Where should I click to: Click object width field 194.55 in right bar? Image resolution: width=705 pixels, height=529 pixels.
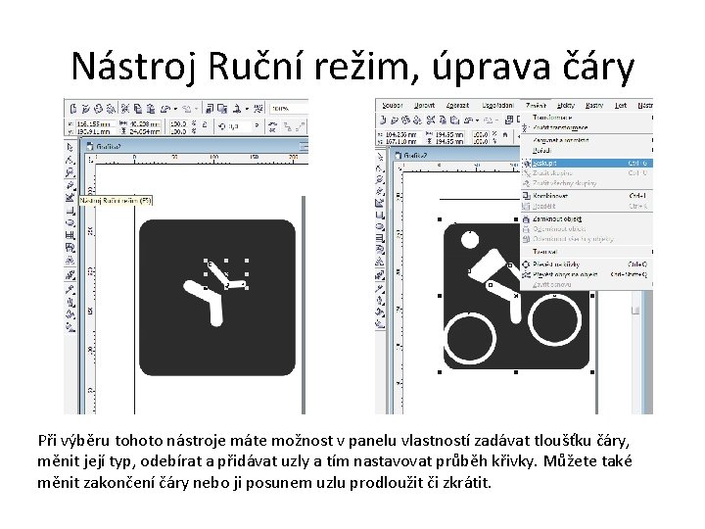tap(449, 134)
